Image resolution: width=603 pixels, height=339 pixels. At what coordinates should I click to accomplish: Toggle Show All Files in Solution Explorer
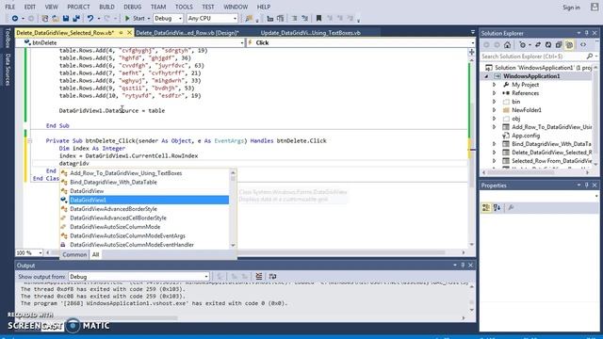click(569, 45)
